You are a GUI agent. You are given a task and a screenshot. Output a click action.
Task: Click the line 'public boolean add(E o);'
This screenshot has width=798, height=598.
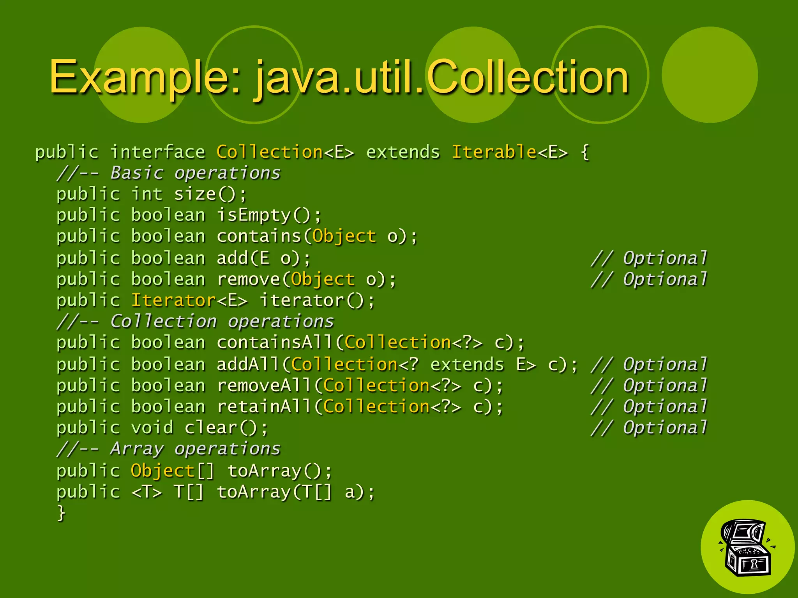coord(184,258)
